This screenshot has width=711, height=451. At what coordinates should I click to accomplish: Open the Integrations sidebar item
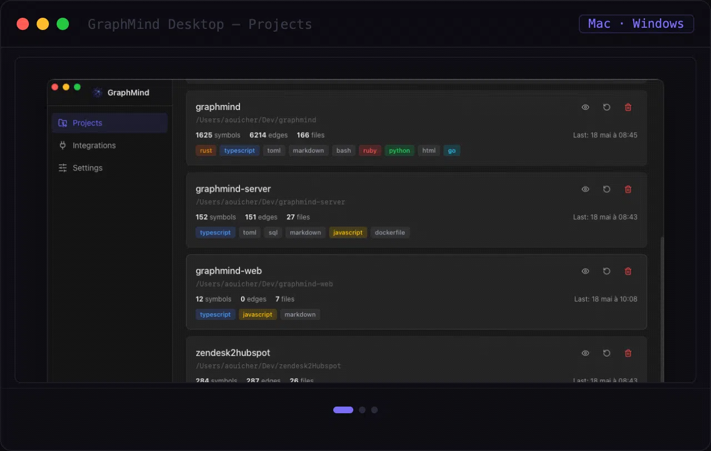[109, 146]
